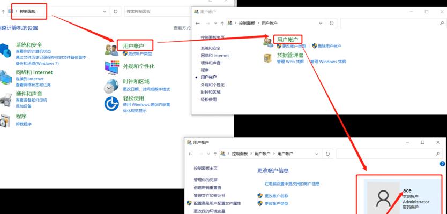This screenshot has width=447, height=214.
Task: Click 更改我的环境变量 in sidebar
Action: [210, 211]
